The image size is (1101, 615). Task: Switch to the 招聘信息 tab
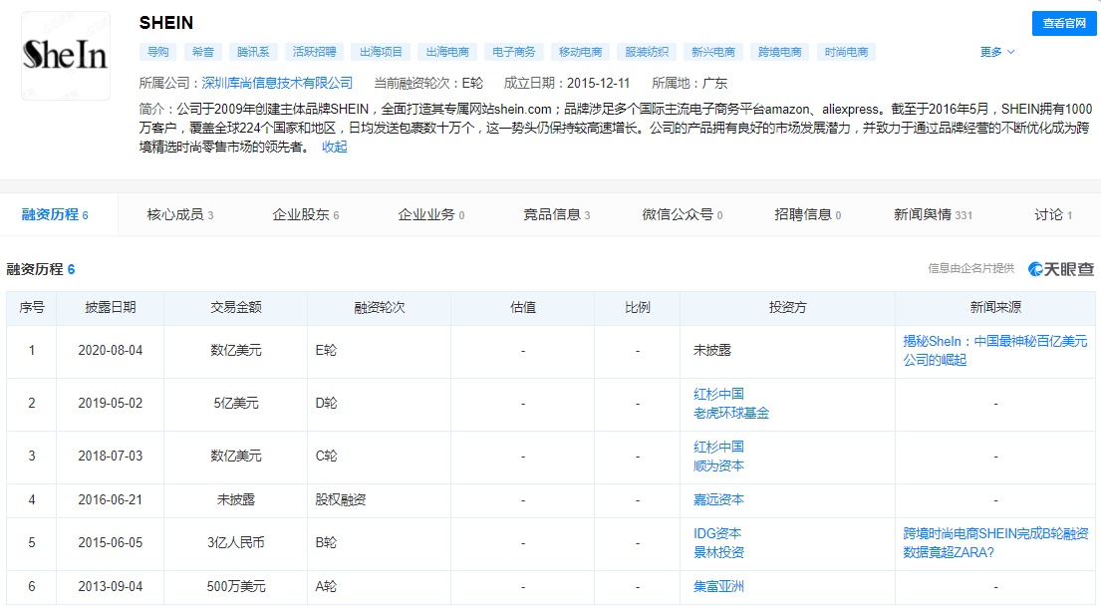pyautogui.click(x=807, y=215)
